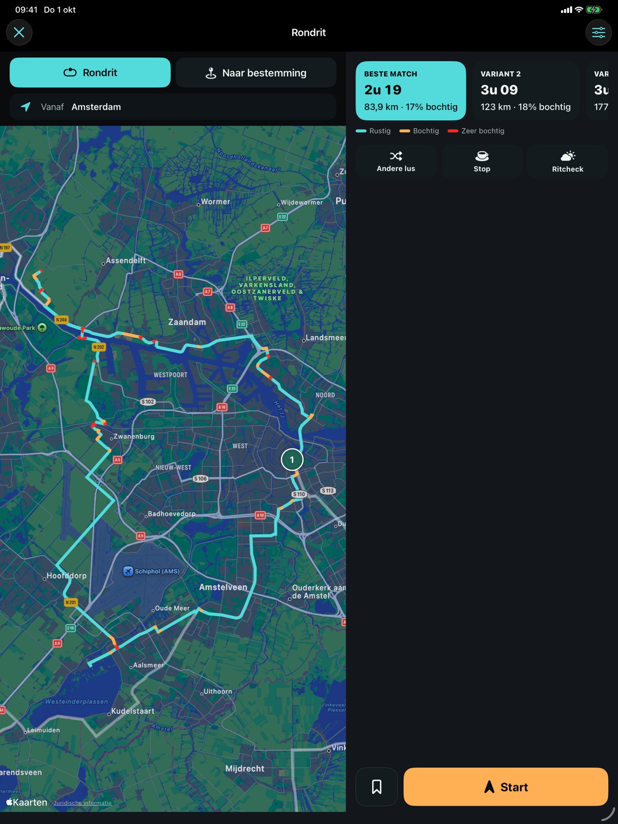Tap the Vanaf Amsterdam start field
The image size is (618, 824).
point(173,107)
